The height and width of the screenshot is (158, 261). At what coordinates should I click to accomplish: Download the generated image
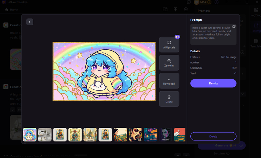coord(169,81)
